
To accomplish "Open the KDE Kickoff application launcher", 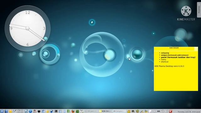I will [x=2, y=111].
